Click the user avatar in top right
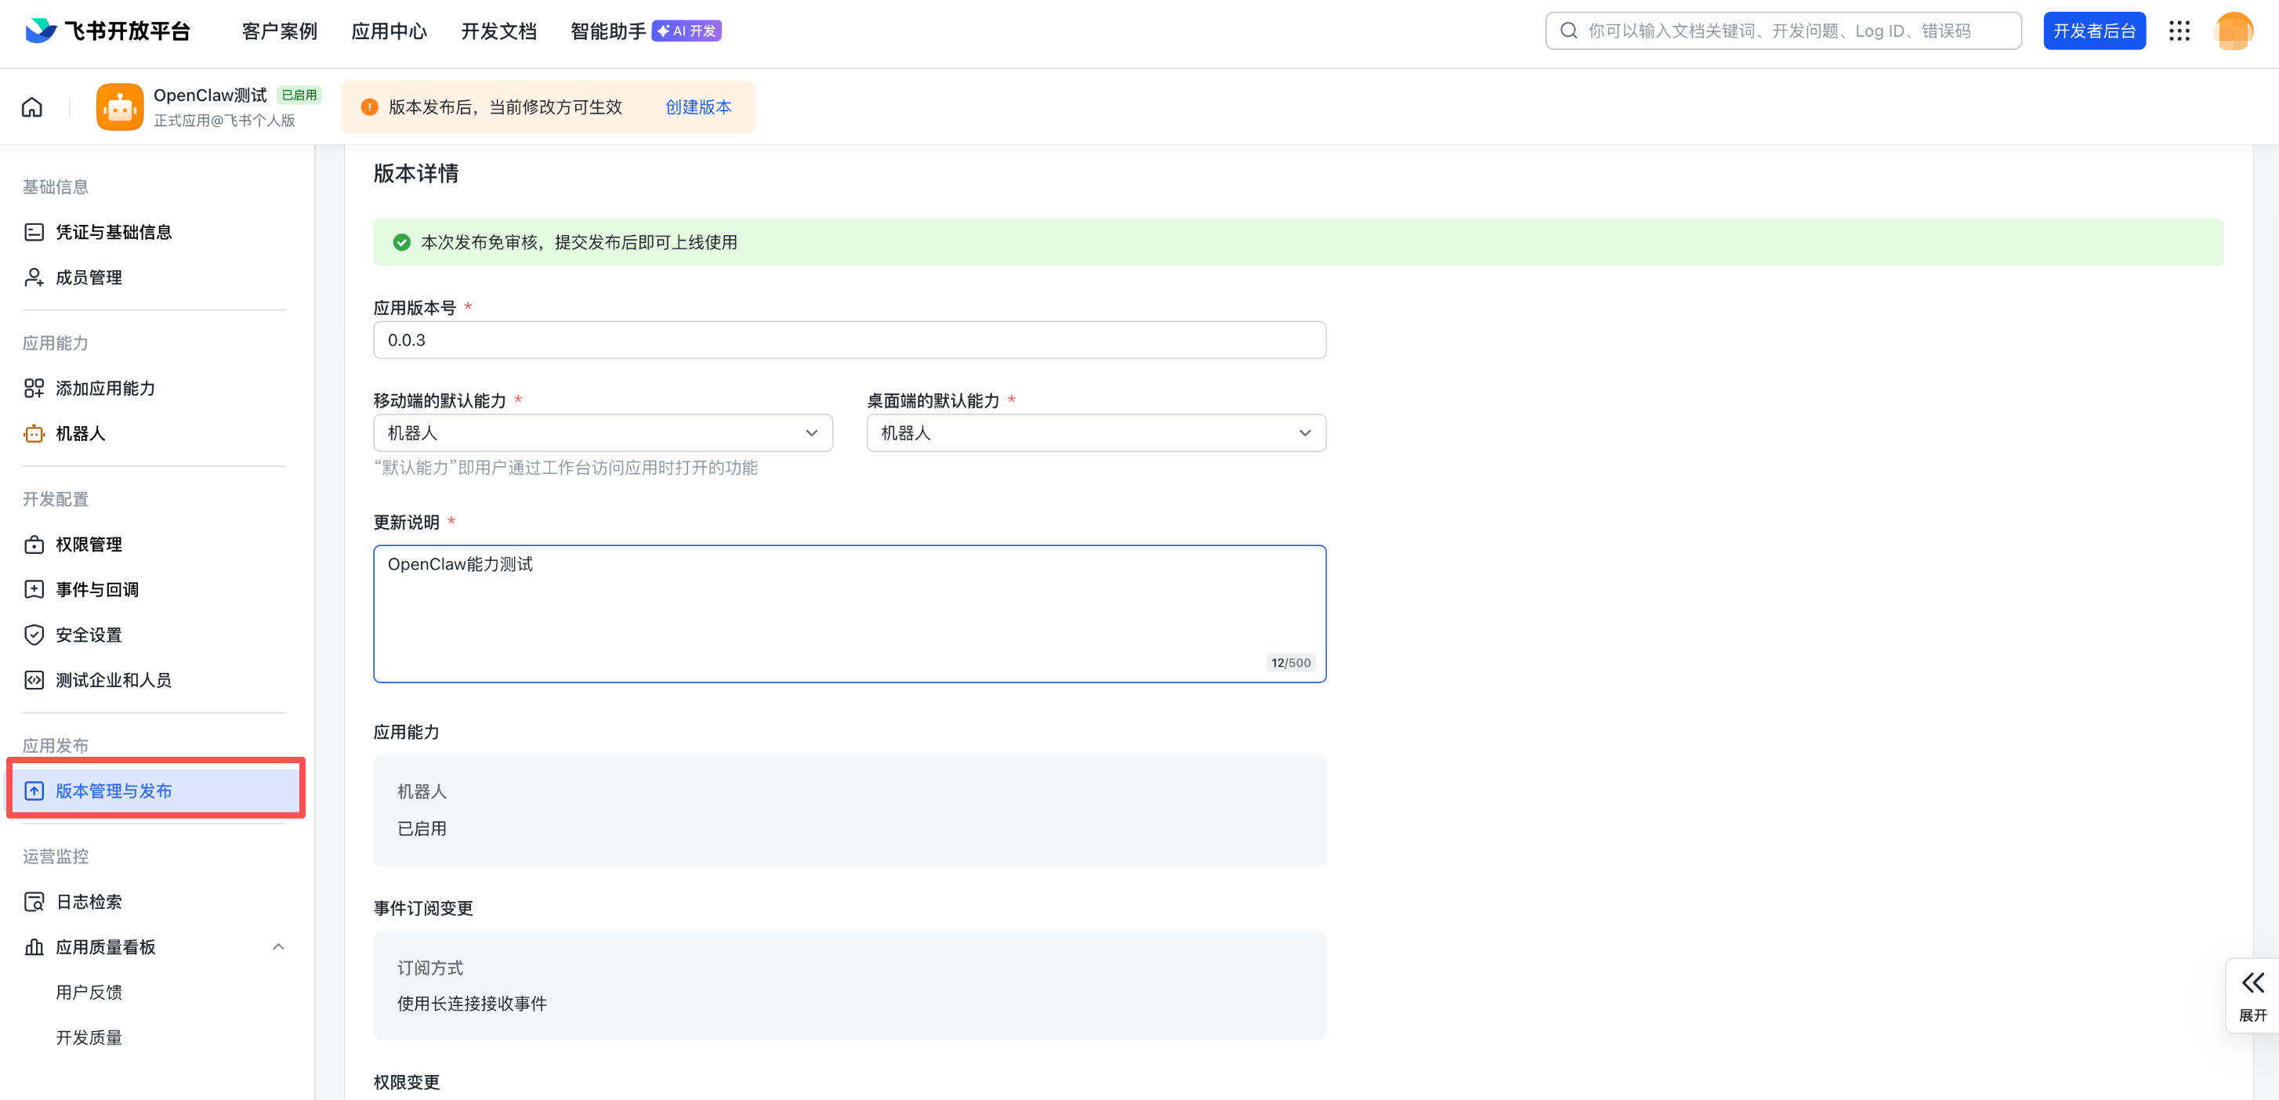This screenshot has width=2279, height=1100. [2232, 31]
